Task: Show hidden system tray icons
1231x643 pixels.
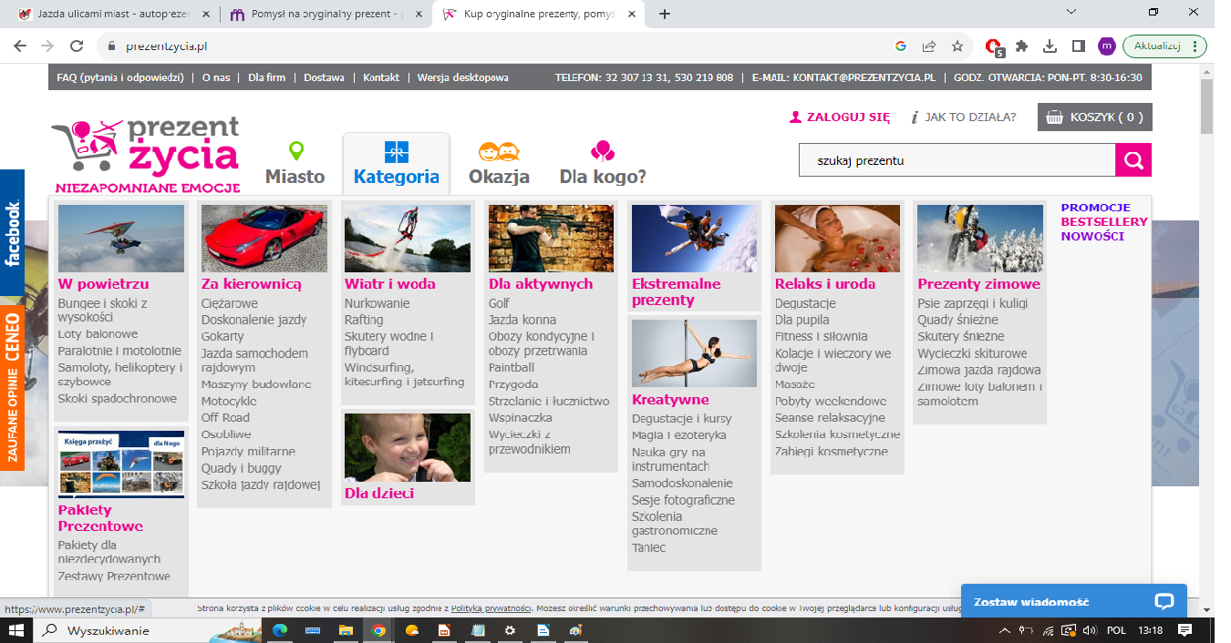Action: pyautogui.click(x=1004, y=630)
